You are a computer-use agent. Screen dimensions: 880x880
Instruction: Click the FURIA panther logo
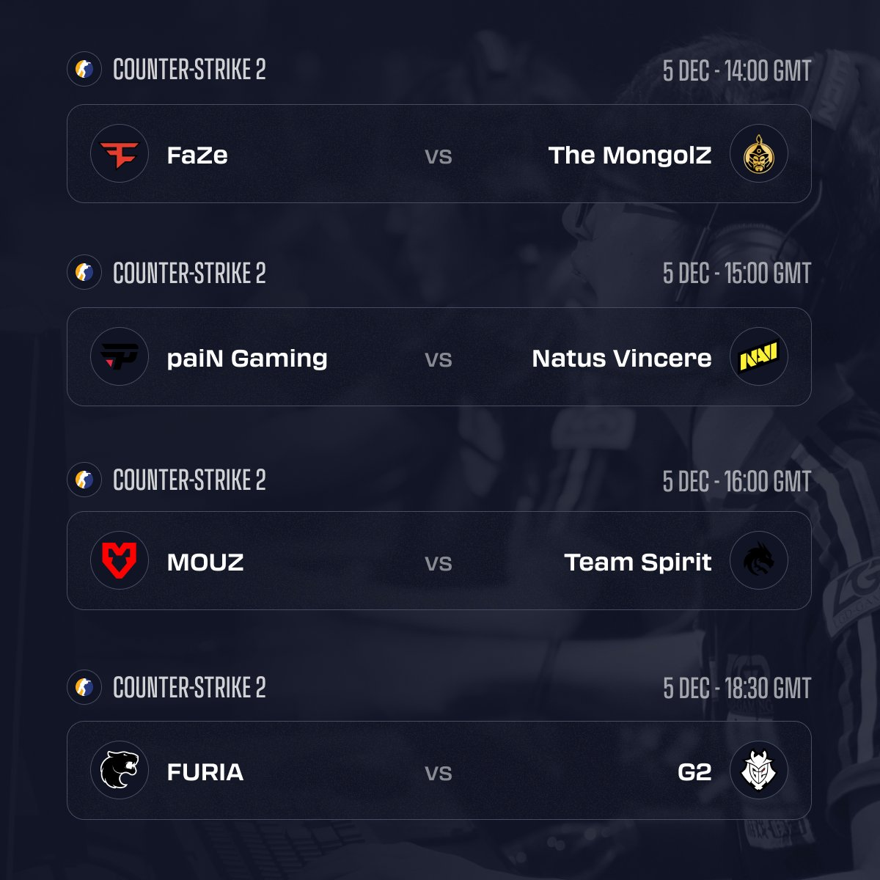pyautogui.click(x=120, y=771)
